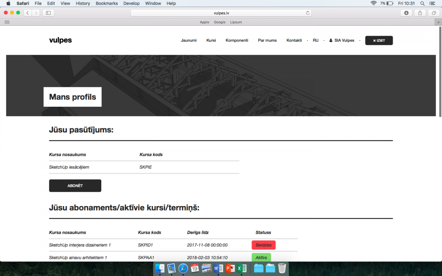Image resolution: width=442 pixels, height=276 pixels.
Task: Switch site language to RU
Action: tap(315, 40)
